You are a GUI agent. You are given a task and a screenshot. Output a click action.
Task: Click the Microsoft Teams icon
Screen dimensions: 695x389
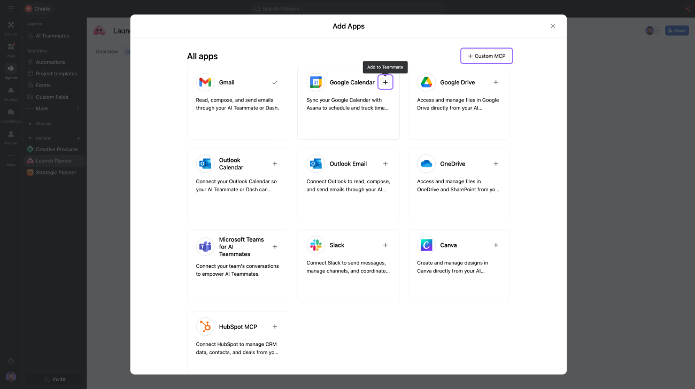click(x=205, y=246)
